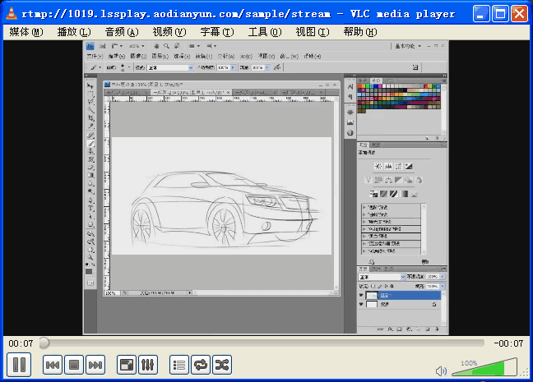Viewport: 533px width, 382px height.
Task: Click the magnifier icon in Photoshop's top bar
Action: (166, 46)
